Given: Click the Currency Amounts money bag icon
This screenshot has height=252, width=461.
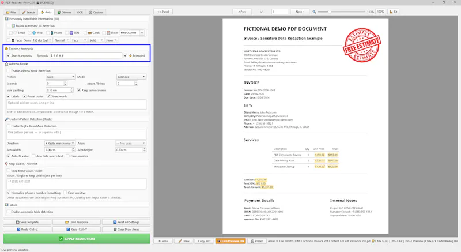Looking at the screenshot, I should pyautogui.click(x=6, y=48).
